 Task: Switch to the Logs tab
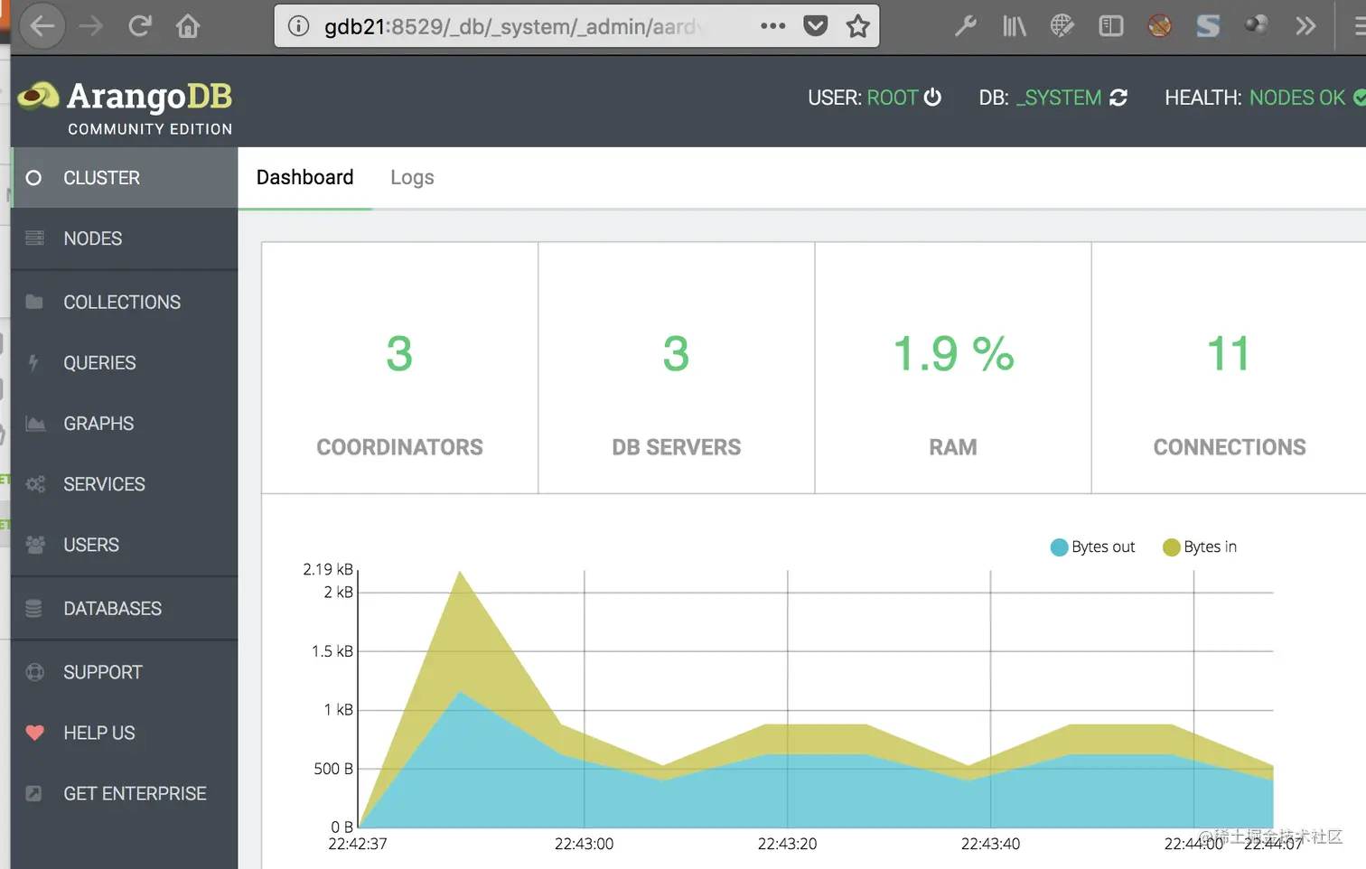click(x=412, y=178)
